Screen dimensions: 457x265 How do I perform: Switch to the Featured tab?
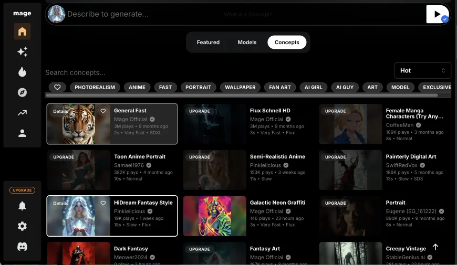[208, 43]
